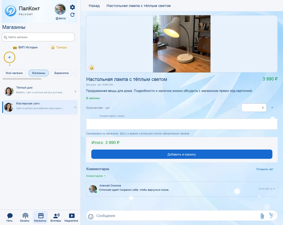The height and width of the screenshot is (225, 283).
Task: Open the emoji picker smiley
Action: tap(91, 216)
